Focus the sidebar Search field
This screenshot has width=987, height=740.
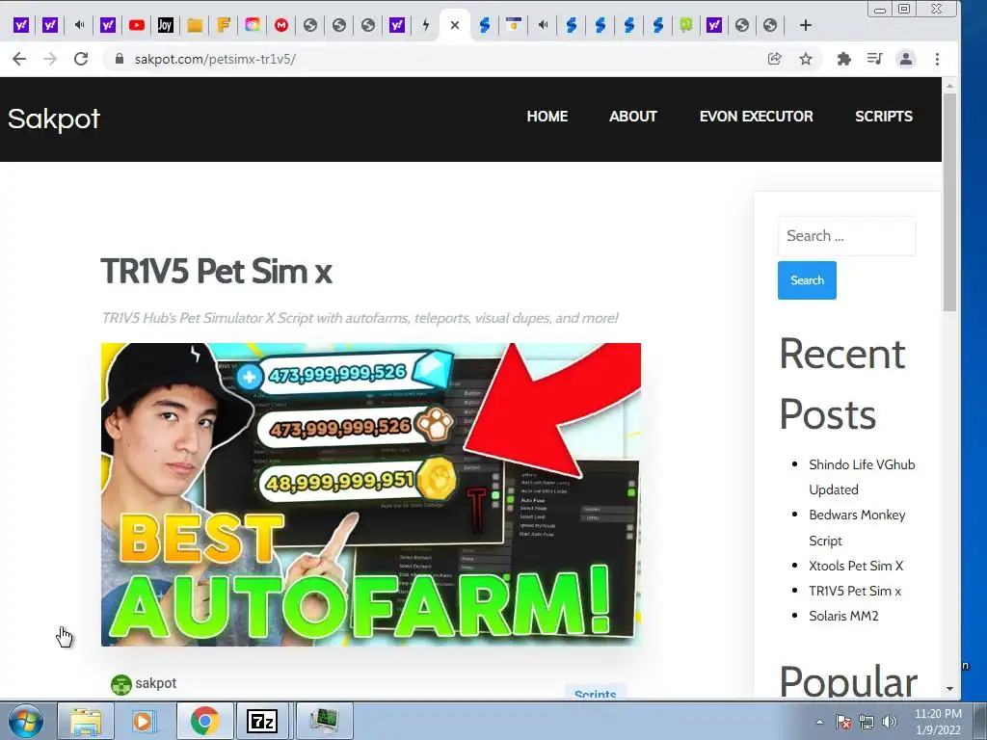click(846, 236)
